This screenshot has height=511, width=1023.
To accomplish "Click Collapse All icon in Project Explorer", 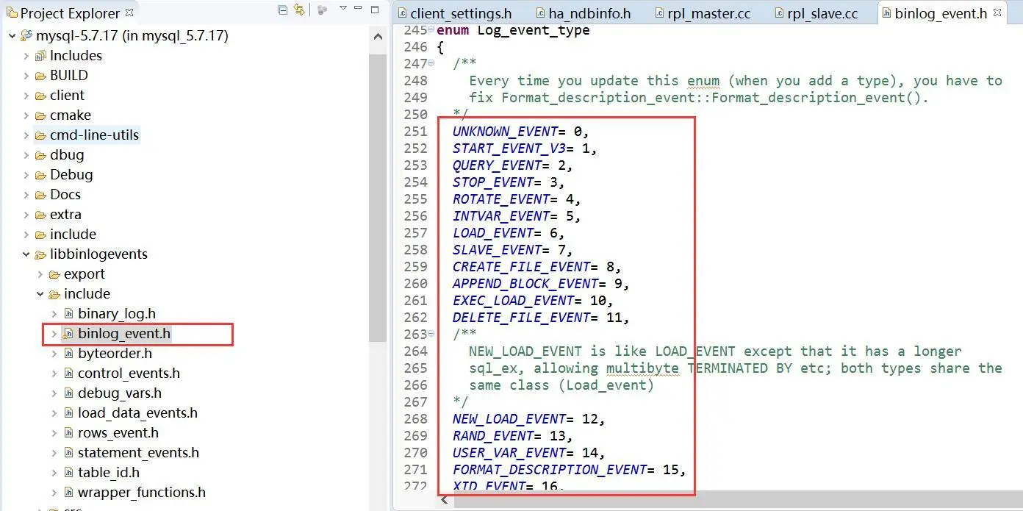I will click(283, 10).
